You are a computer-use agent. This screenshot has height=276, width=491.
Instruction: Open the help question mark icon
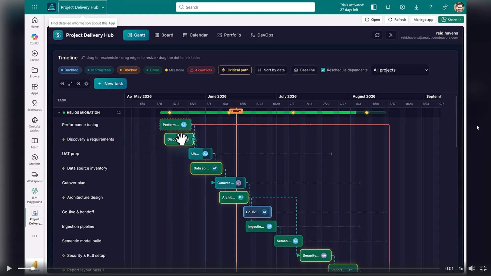pos(431,7)
